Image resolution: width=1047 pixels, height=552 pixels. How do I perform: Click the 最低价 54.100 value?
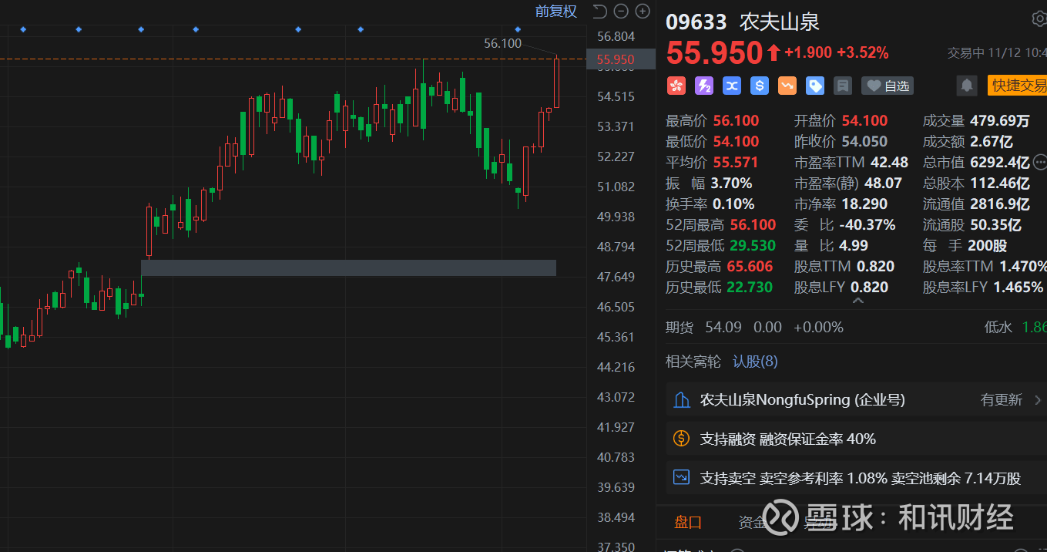(x=736, y=141)
